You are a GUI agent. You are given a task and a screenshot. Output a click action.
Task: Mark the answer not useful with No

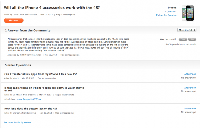192,39
